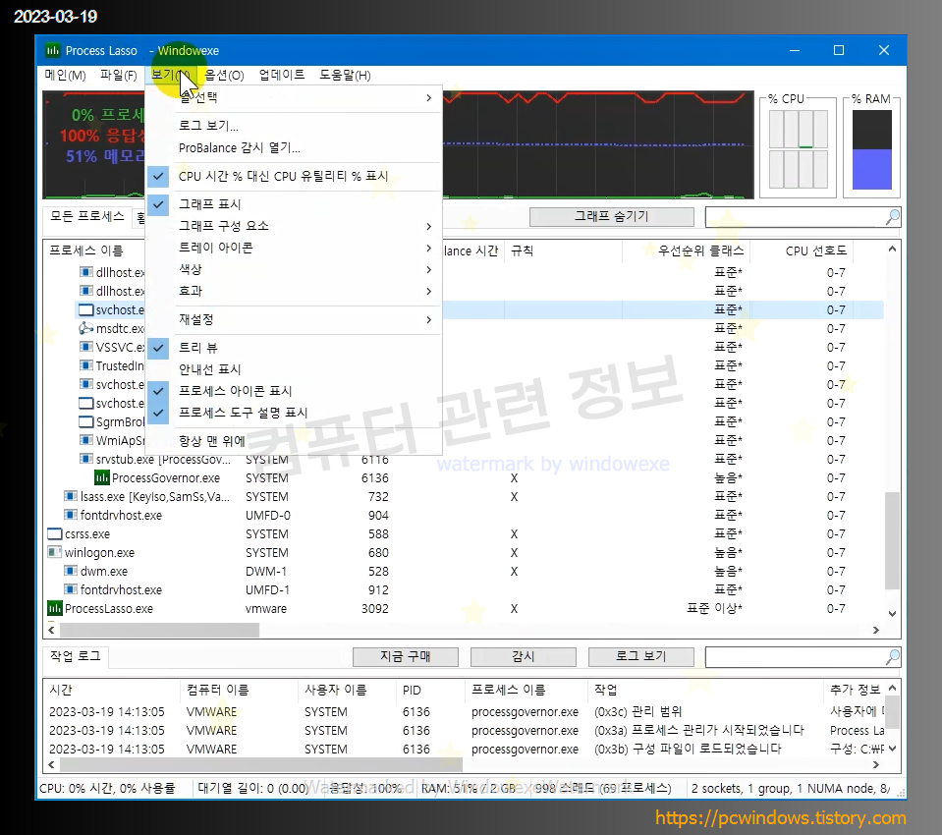
Task: Click the msdtc.exe process icon
Action: (x=85, y=328)
